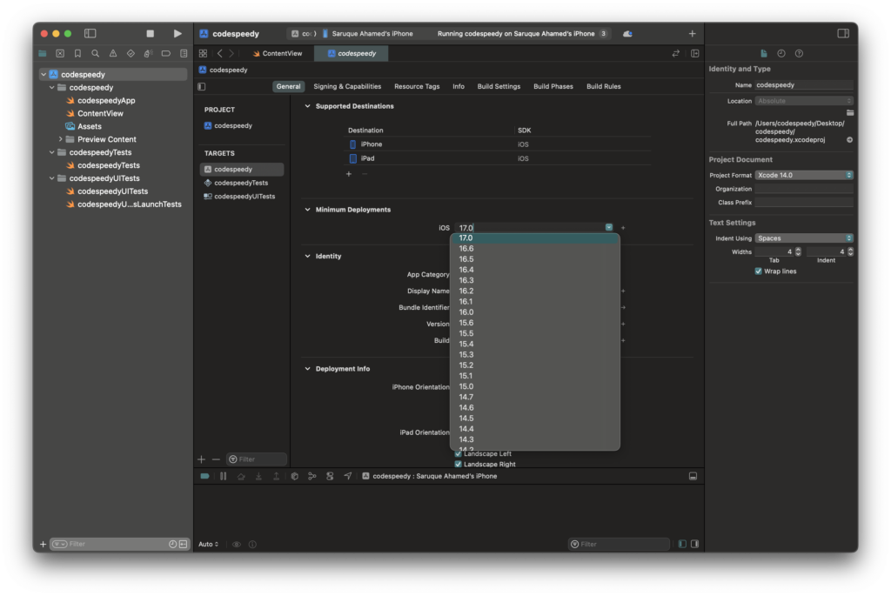Toggle the right console pane of debug area
The image size is (891, 596).
coord(694,544)
